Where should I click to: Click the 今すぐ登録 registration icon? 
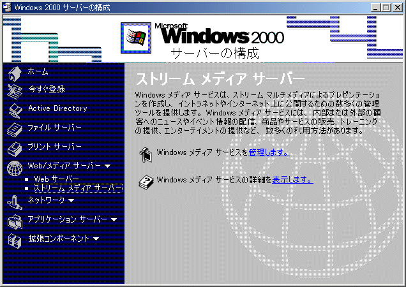15,92
